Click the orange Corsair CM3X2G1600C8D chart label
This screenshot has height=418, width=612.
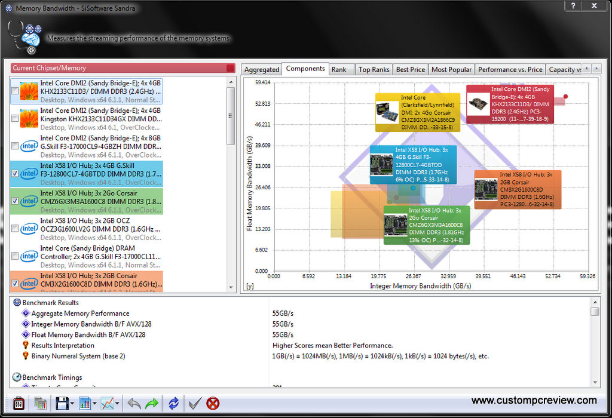click(518, 189)
